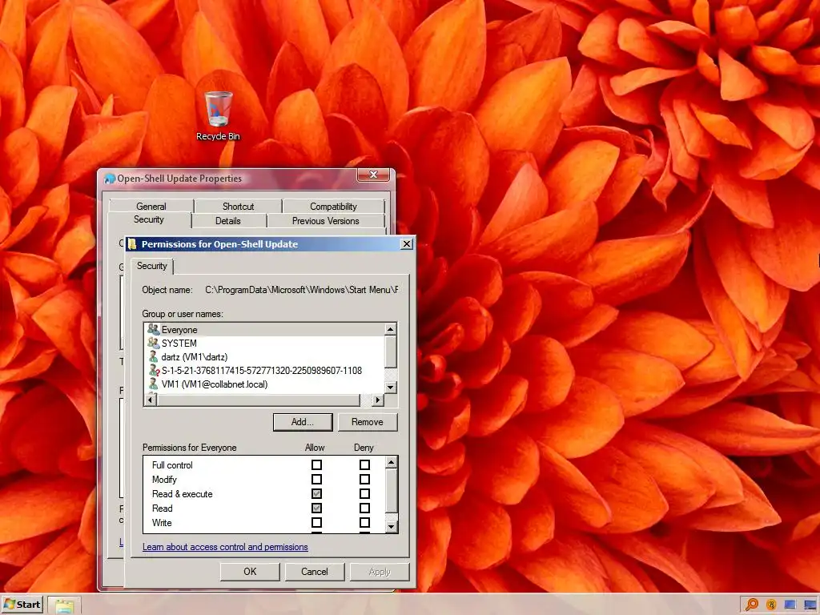Click permissions list scroll up arrow
This screenshot has width=820, height=615.
(x=391, y=462)
